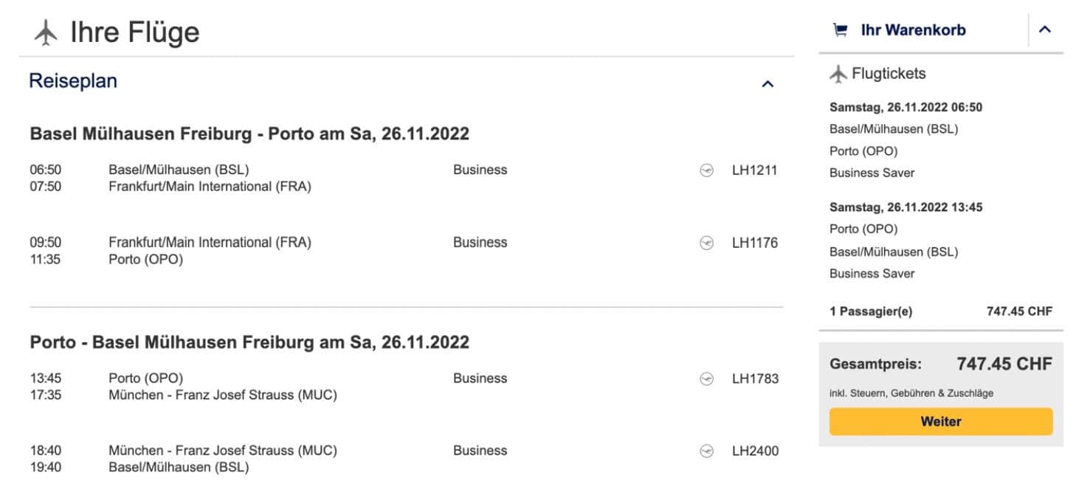
Task: Click return heading Porto - Basel Mülhausen Freiburg
Action: (249, 343)
